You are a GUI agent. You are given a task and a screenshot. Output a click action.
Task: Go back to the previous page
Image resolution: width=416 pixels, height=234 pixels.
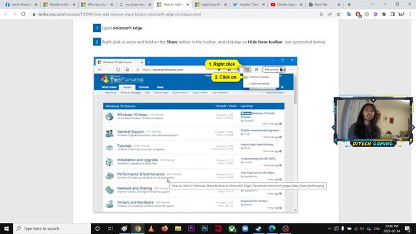(x=6, y=14)
